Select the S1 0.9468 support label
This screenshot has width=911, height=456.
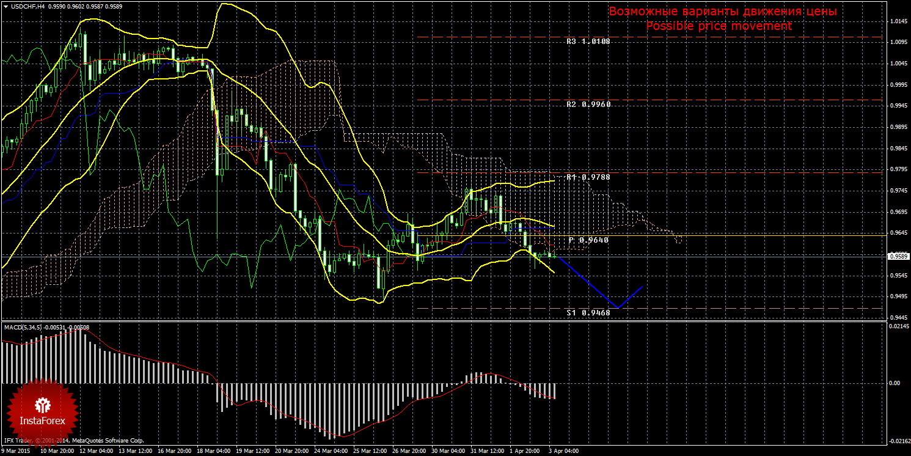click(588, 312)
